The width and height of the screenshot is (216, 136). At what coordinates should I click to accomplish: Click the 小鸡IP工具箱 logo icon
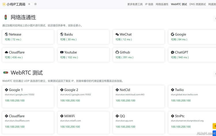coord(4,4)
